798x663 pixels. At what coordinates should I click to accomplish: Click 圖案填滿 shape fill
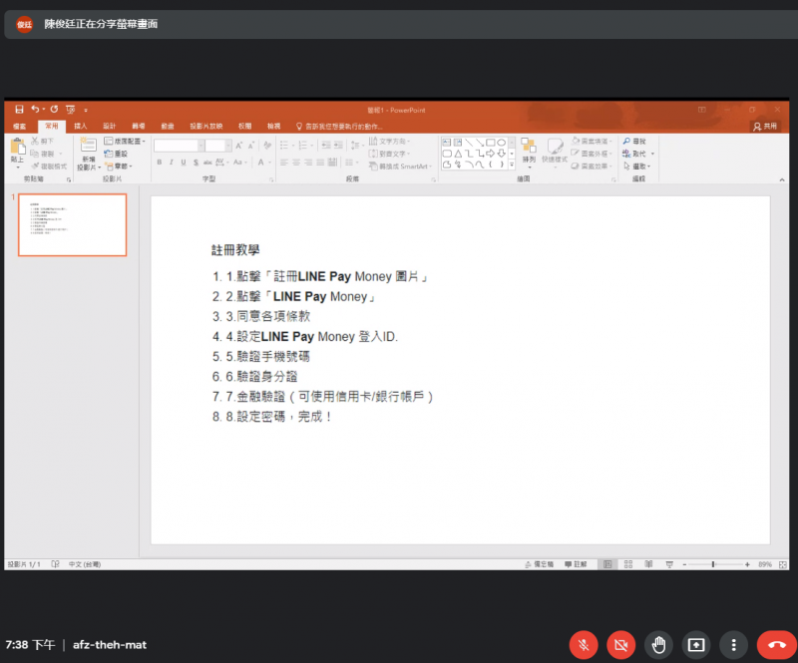[x=592, y=141]
